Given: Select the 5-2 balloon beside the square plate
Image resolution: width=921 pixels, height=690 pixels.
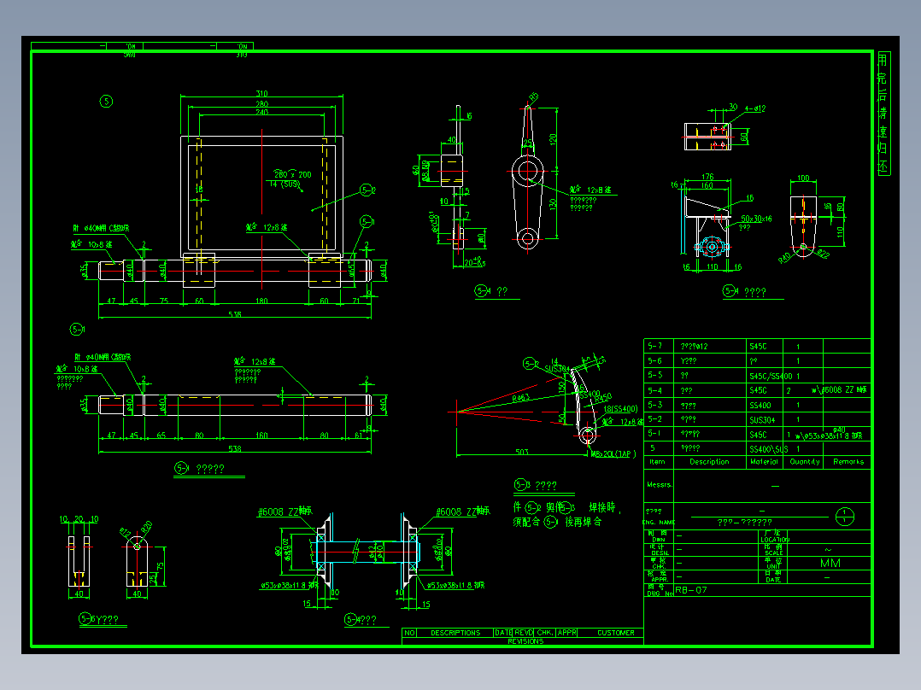Looking at the screenshot, I should (x=367, y=190).
